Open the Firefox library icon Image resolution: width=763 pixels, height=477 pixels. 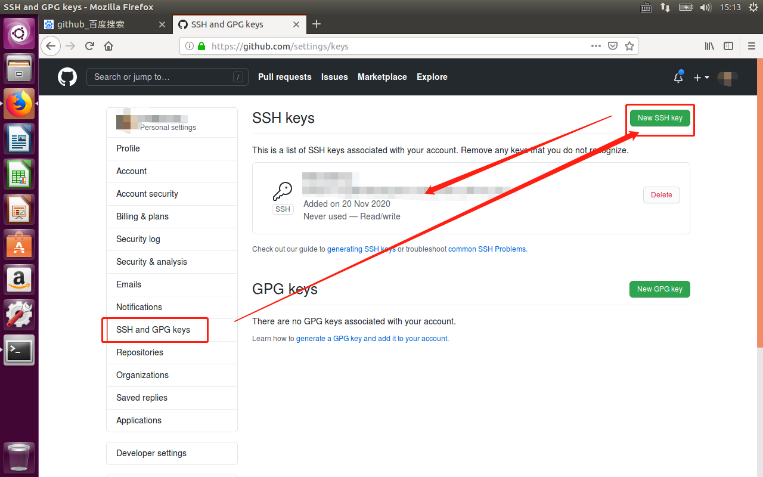709,46
